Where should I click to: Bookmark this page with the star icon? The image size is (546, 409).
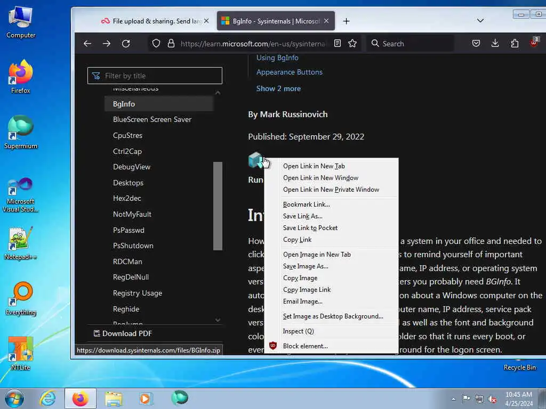[x=352, y=44]
